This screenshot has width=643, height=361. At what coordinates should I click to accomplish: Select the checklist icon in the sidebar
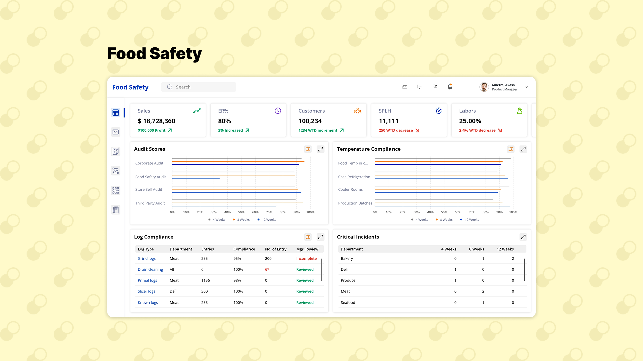[116, 151]
